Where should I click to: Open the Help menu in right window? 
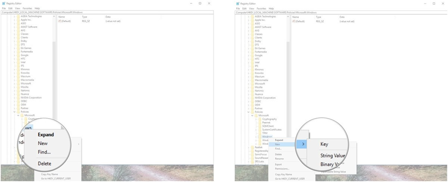pyautogui.click(x=271, y=9)
